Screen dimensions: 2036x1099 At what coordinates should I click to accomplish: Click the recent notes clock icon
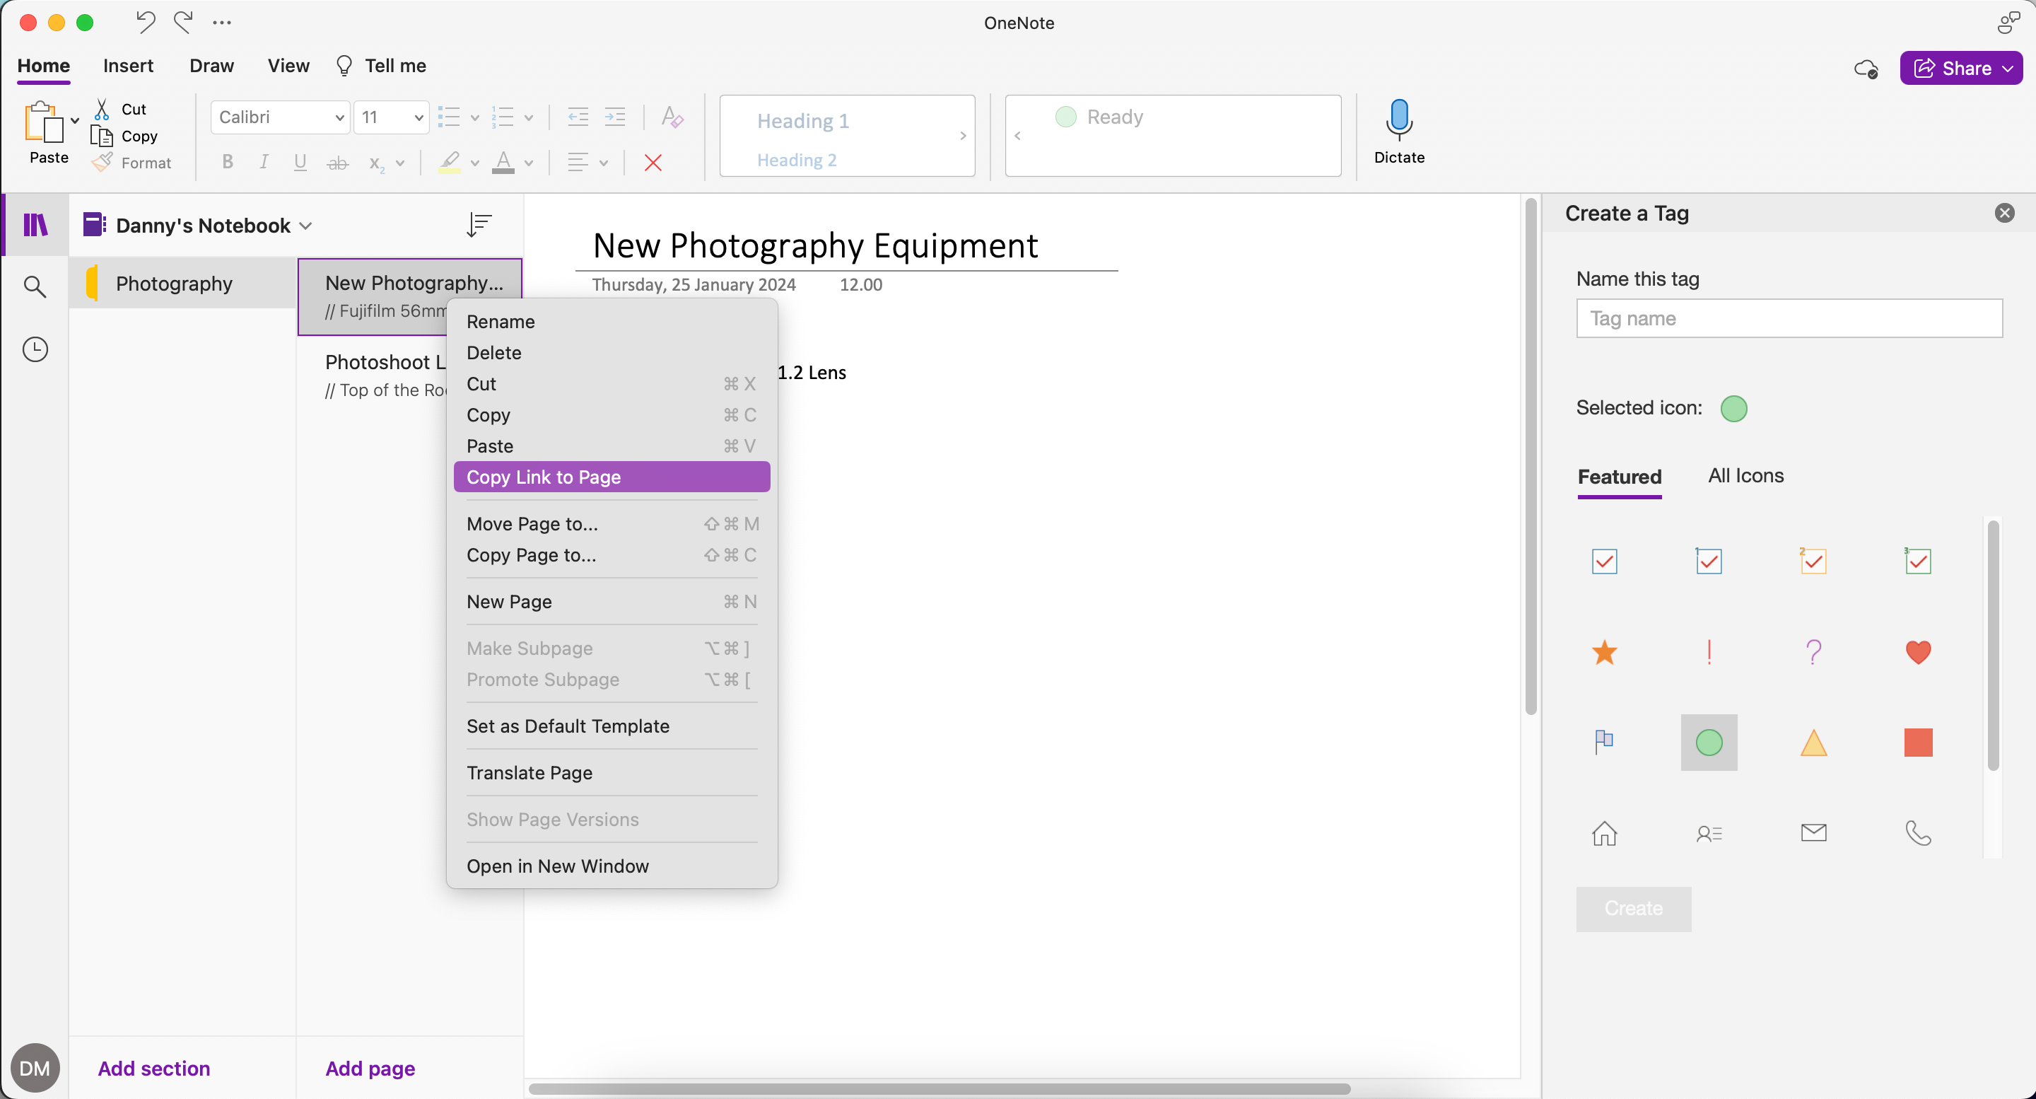coord(35,349)
